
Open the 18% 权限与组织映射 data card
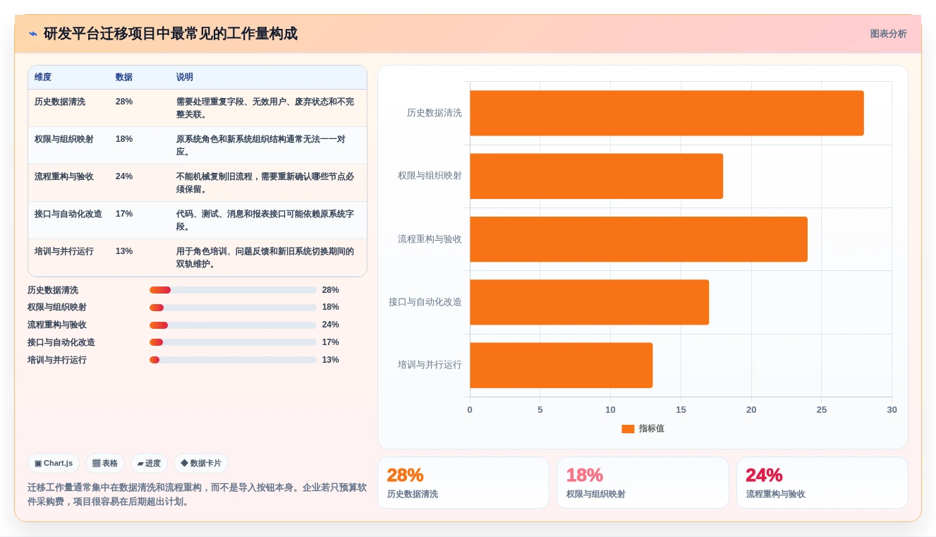click(643, 483)
